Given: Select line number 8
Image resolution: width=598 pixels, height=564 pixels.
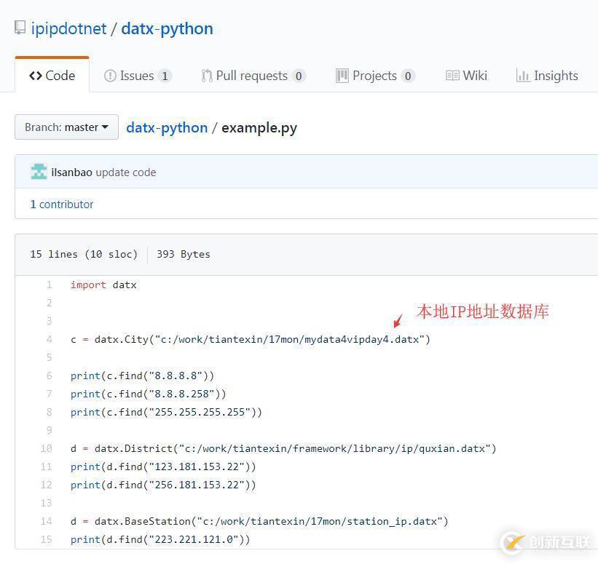Looking at the screenshot, I should 50,413.
